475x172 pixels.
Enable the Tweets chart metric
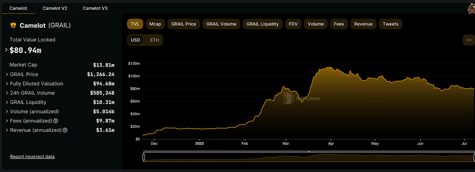[391, 24]
